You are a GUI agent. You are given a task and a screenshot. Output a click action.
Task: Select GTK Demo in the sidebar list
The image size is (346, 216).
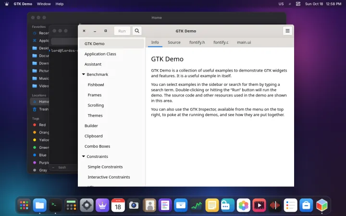(111, 44)
